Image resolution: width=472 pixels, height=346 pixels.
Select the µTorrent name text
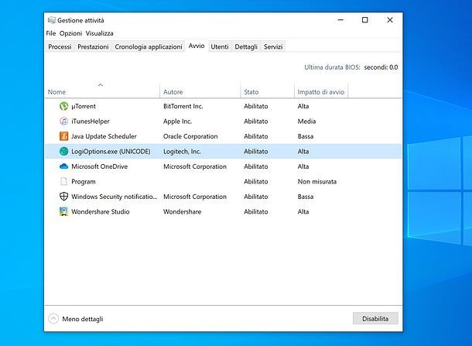tap(84, 106)
